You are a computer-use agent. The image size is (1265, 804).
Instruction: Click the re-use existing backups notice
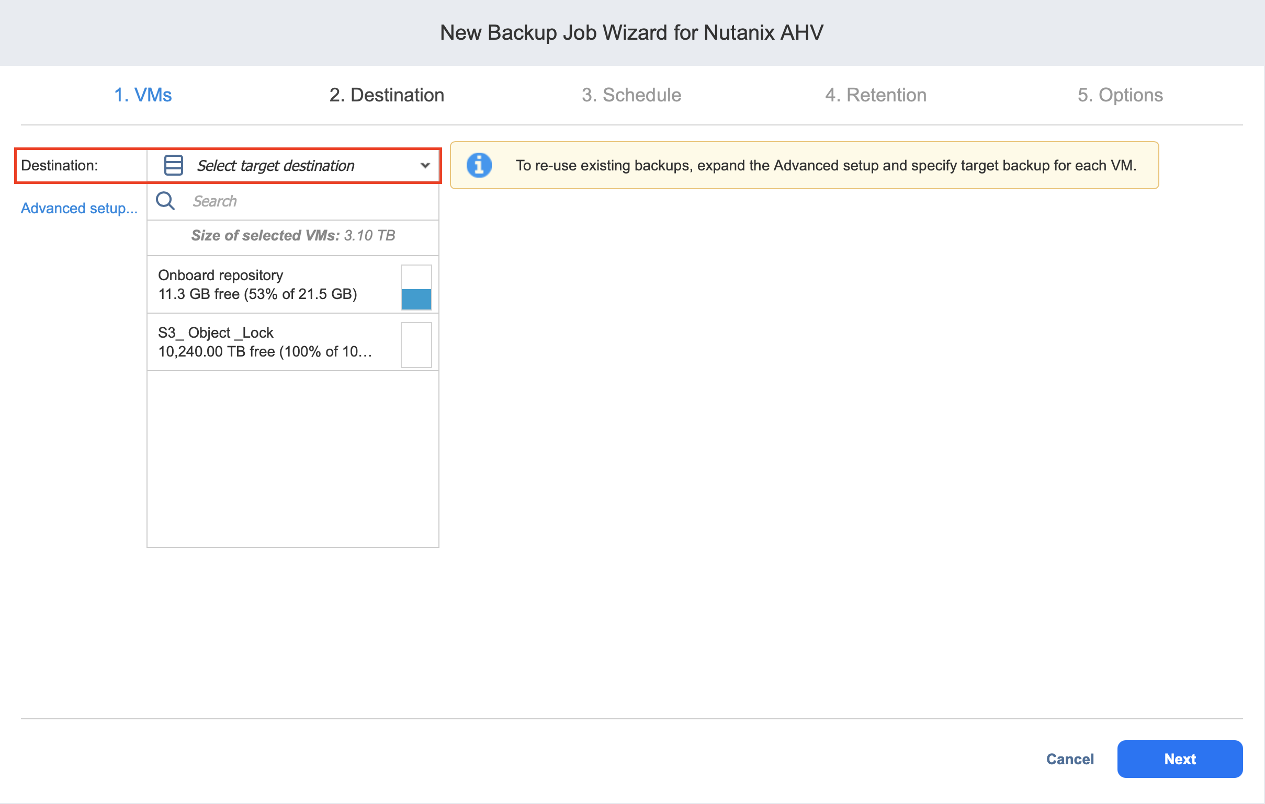[826, 165]
